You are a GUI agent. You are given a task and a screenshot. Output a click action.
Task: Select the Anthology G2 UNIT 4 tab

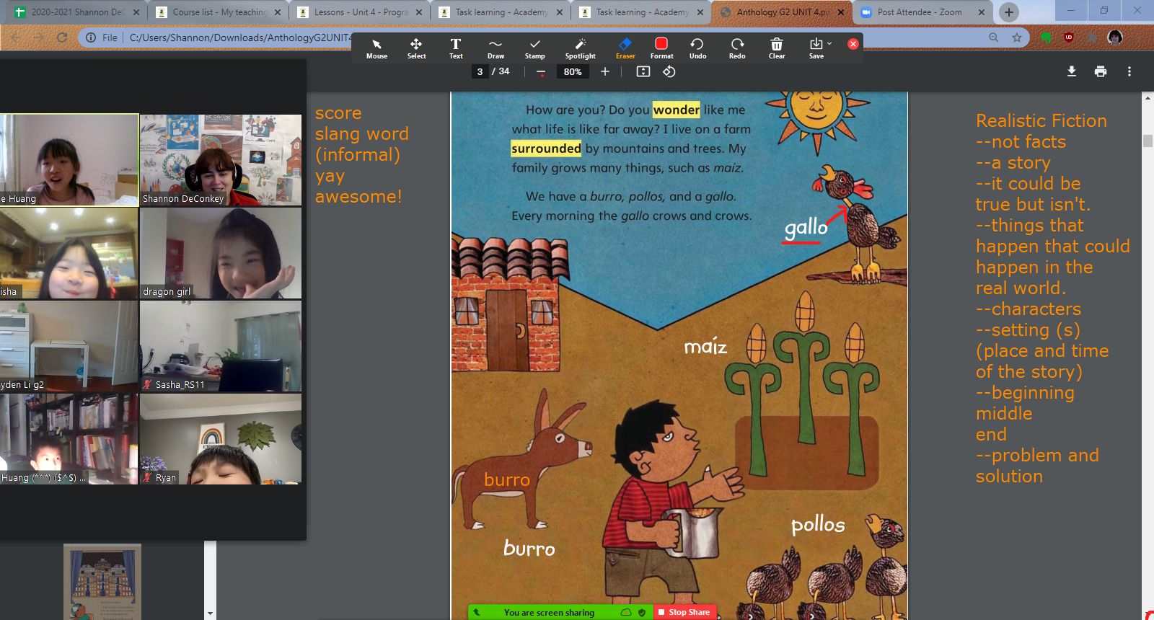click(x=782, y=12)
